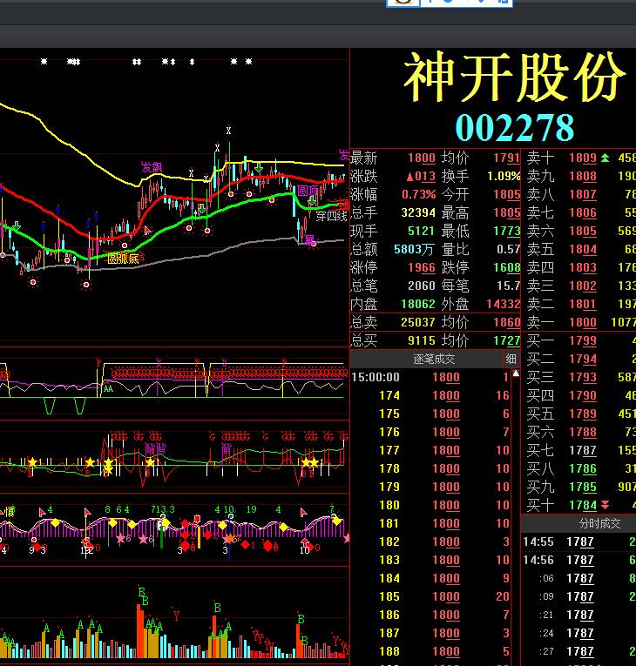Select the 逐笔成交 panel header
Viewport: 636px width, 666px height.
[x=434, y=360]
